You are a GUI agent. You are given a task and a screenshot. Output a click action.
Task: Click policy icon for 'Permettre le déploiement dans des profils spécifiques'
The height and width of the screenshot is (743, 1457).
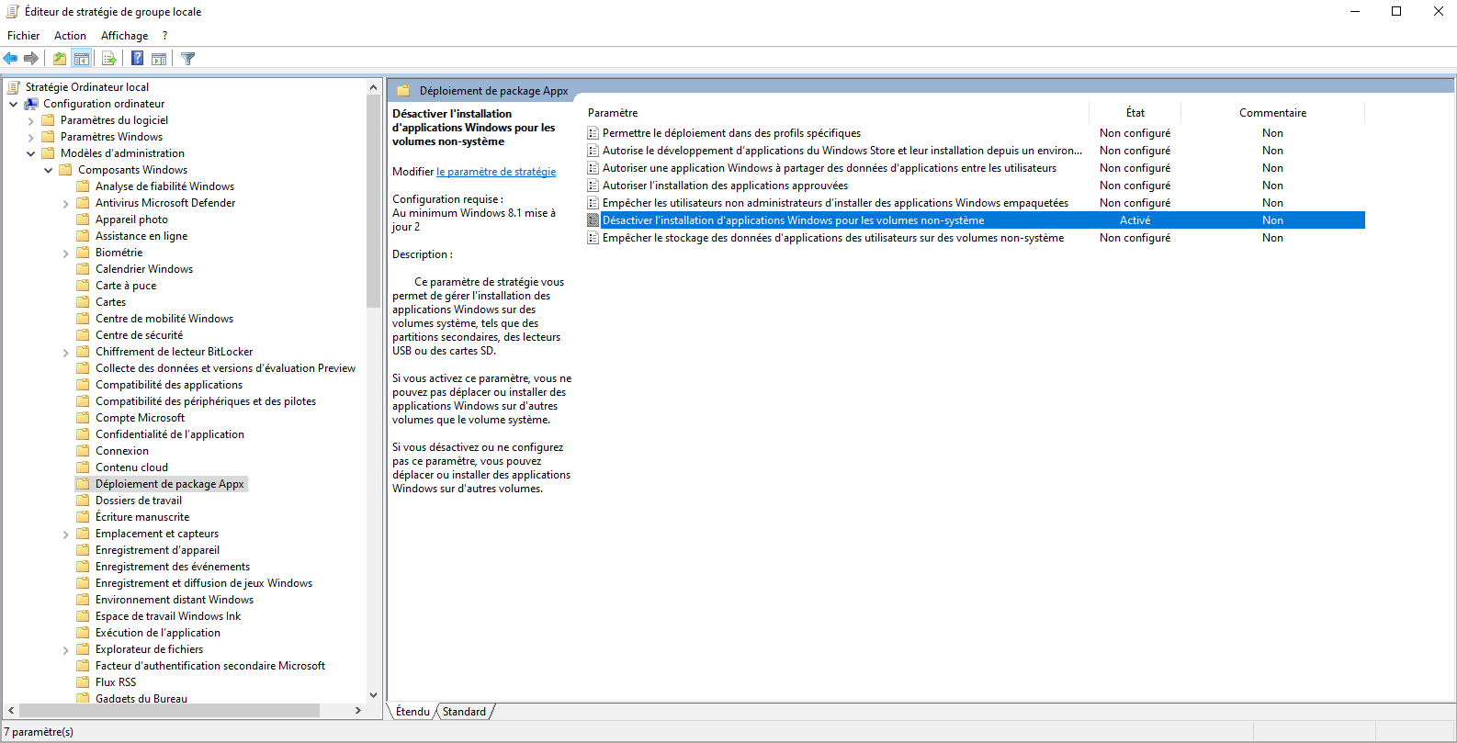593,133
